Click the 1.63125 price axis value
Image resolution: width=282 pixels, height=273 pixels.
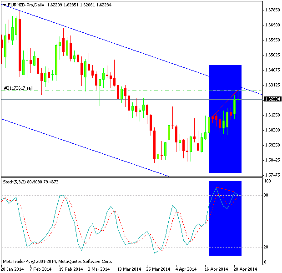coord(272,85)
